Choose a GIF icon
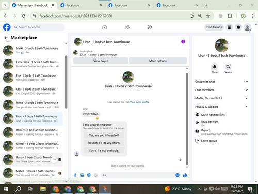 95,175
